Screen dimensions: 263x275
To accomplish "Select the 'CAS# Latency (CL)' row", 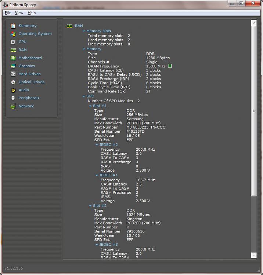I will (x=125, y=70).
